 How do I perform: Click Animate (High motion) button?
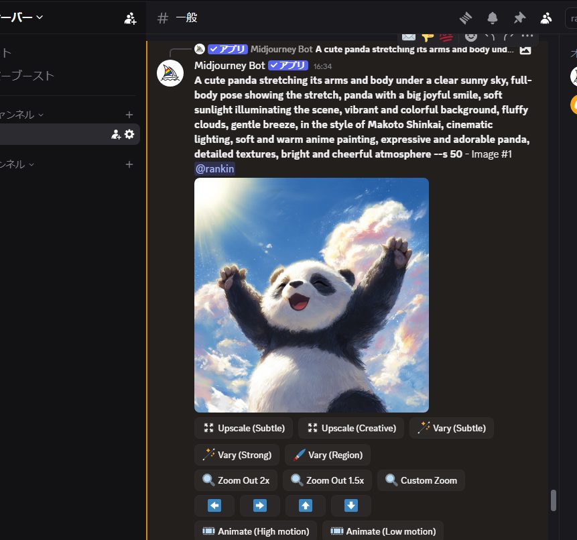pyautogui.click(x=256, y=531)
